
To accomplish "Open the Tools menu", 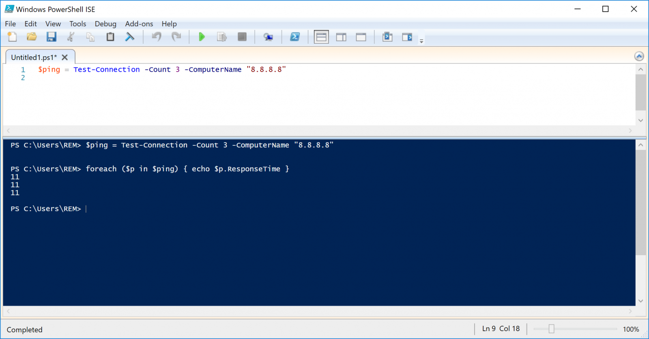I will (x=78, y=24).
